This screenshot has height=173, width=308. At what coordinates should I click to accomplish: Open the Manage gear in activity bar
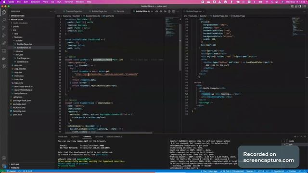(x=4, y=166)
